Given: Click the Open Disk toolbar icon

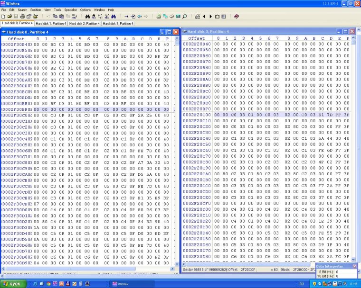Looking at the screenshot, I should click(x=159, y=17).
